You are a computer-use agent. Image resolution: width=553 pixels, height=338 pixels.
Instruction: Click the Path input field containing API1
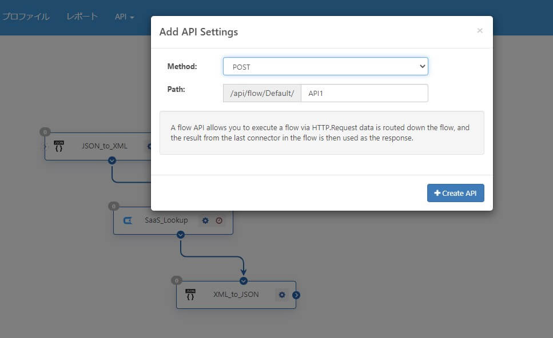[364, 93]
